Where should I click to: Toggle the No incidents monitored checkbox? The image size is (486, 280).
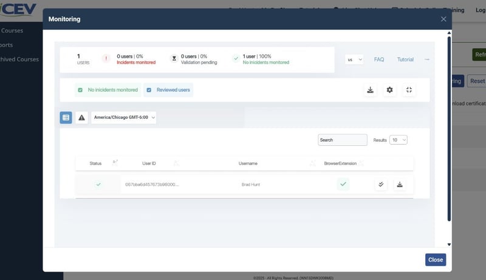click(x=80, y=90)
